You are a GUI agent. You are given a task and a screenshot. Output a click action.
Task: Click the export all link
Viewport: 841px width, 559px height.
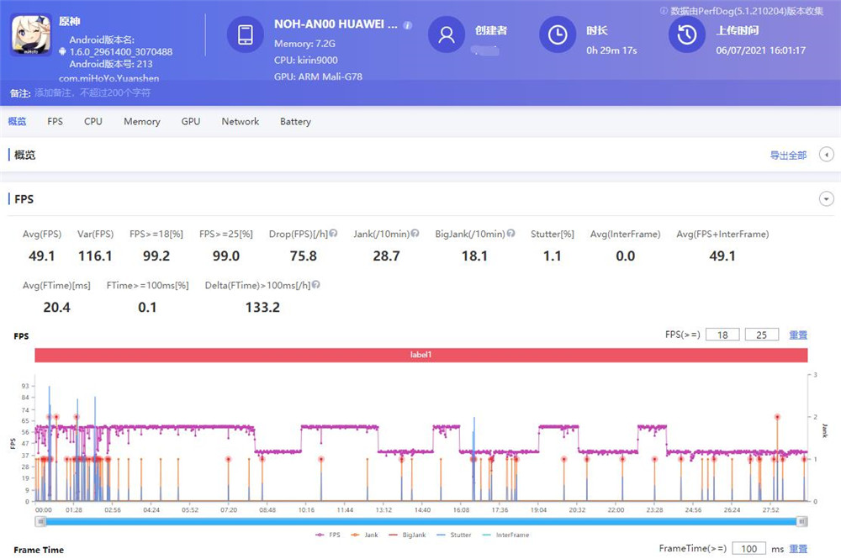(788, 156)
